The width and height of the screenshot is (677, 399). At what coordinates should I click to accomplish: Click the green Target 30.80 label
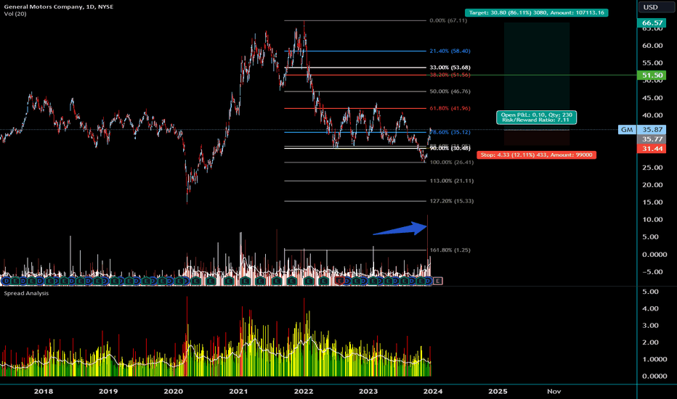[537, 12]
